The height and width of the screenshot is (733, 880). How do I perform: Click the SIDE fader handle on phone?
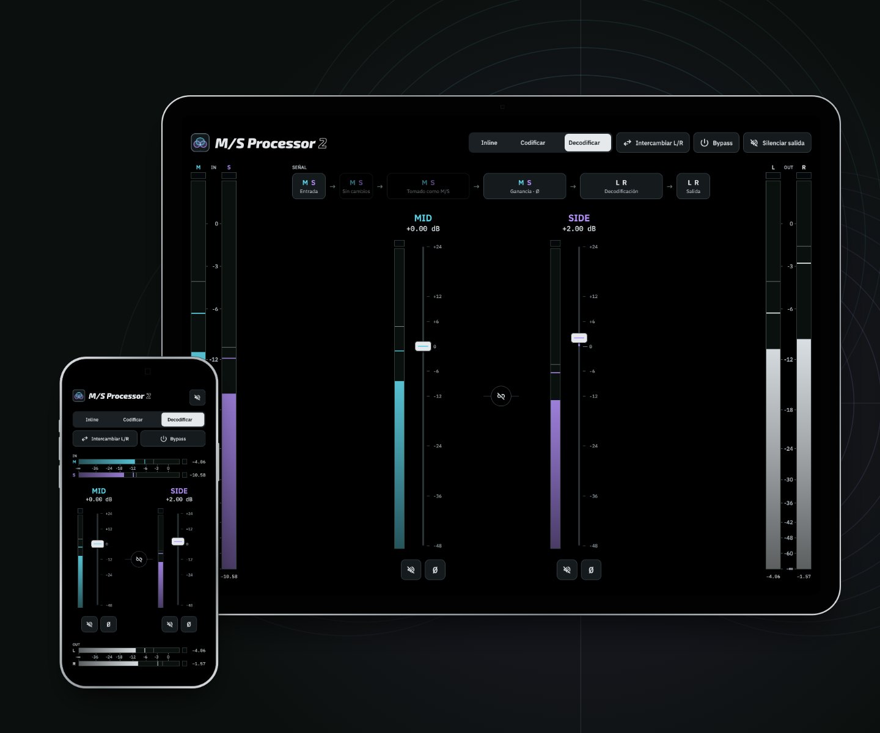[x=178, y=541]
